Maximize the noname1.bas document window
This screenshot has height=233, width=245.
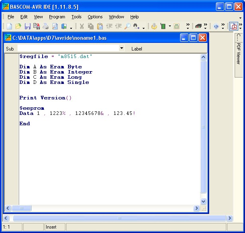pos(193,38)
